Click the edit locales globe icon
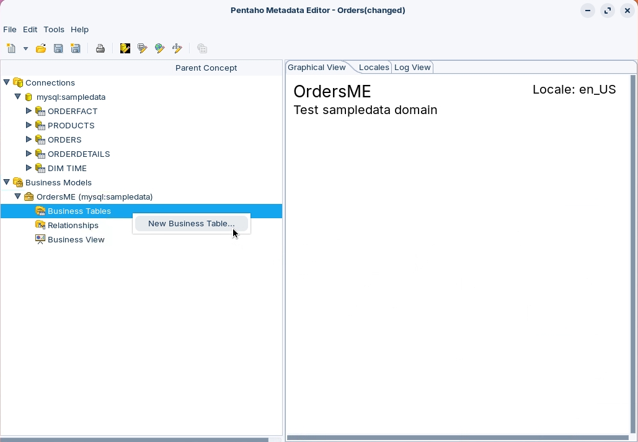This screenshot has height=442, width=638. point(160,48)
